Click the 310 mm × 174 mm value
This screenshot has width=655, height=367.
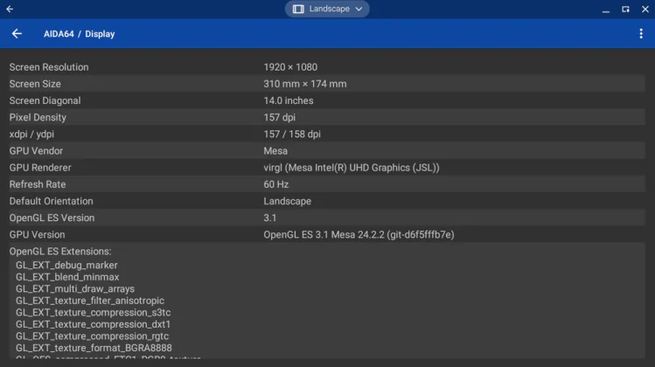(305, 84)
